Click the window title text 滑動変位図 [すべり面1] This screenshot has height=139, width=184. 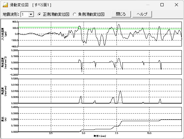pos(30,5)
